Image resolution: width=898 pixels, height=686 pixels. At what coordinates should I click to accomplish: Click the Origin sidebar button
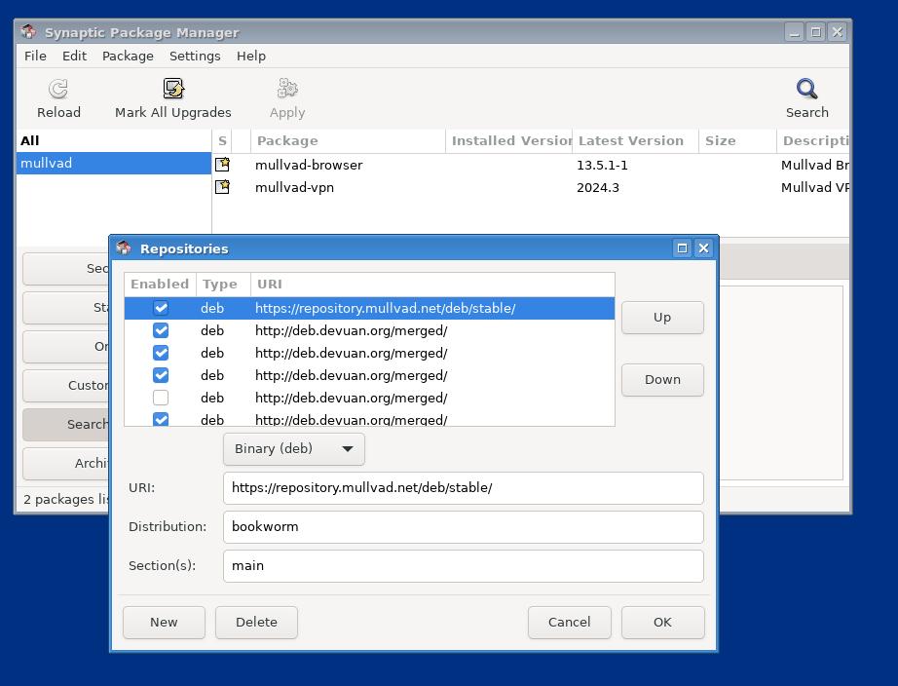click(66, 346)
